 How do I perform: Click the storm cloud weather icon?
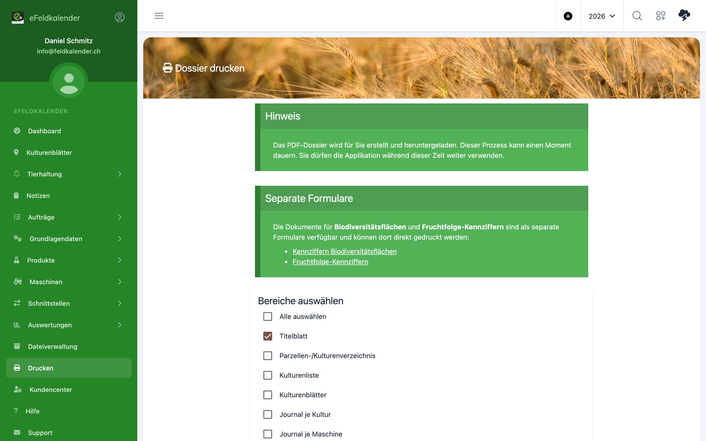coord(684,15)
